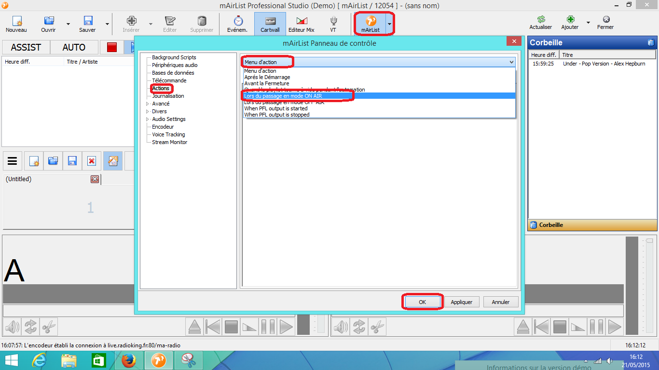This screenshot has width=659, height=370.
Task: Click the left player's play button
Action: pyautogui.click(x=286, y=327)
